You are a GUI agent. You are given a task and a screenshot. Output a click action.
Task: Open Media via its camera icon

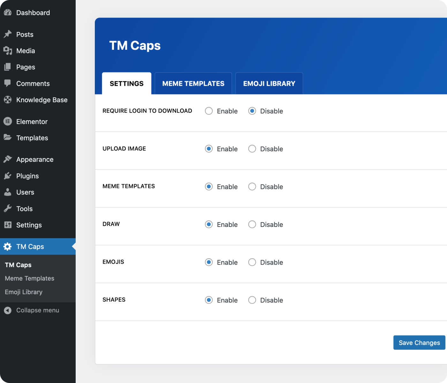pos(8,51)
